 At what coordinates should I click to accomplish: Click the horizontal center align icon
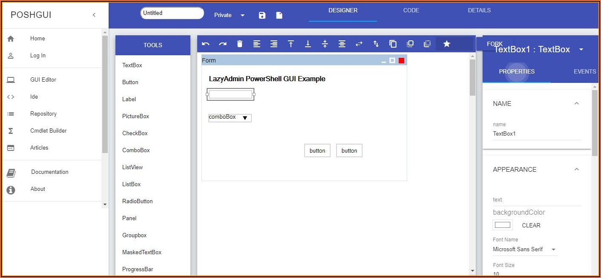[x=342, y=44]
